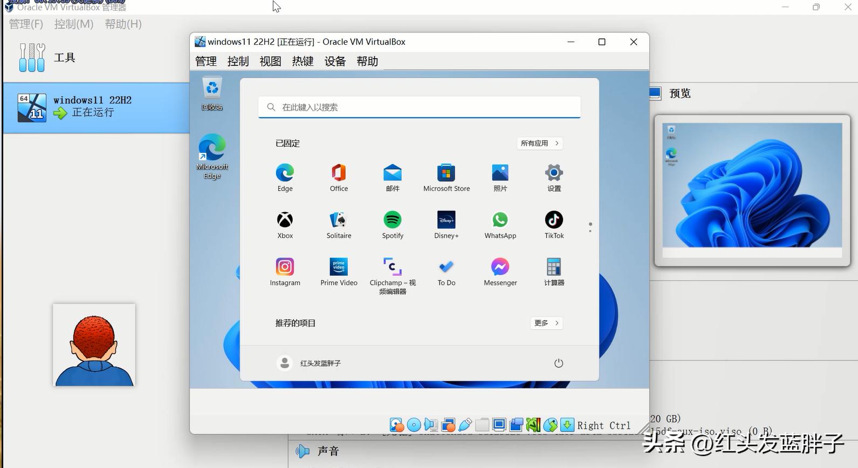This screenshot has height=468, width=858.
Task: Open 管理 menu in VM window
Action: (x=206, y=61)
